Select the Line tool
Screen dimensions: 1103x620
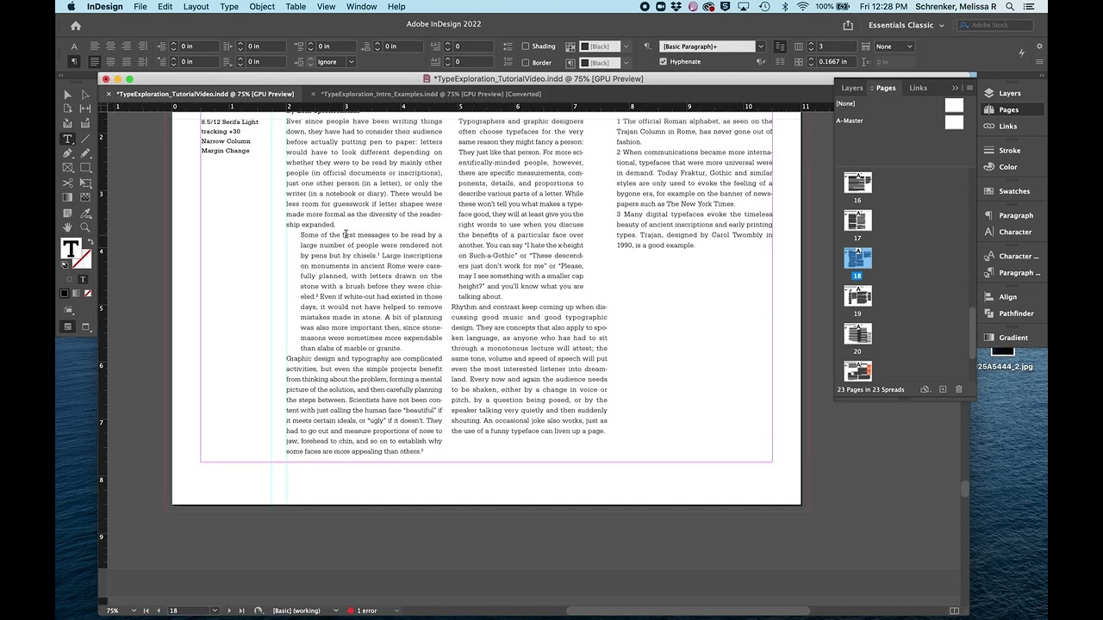(84, 139)
